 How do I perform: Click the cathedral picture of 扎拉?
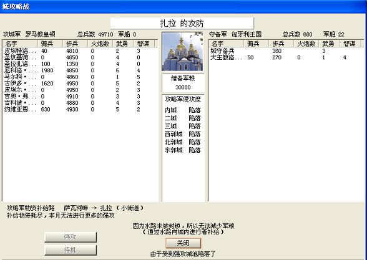[182, 52]
